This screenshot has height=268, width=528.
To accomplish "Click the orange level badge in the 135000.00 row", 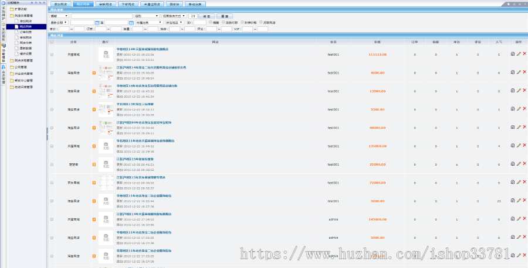I will (94, 146).
